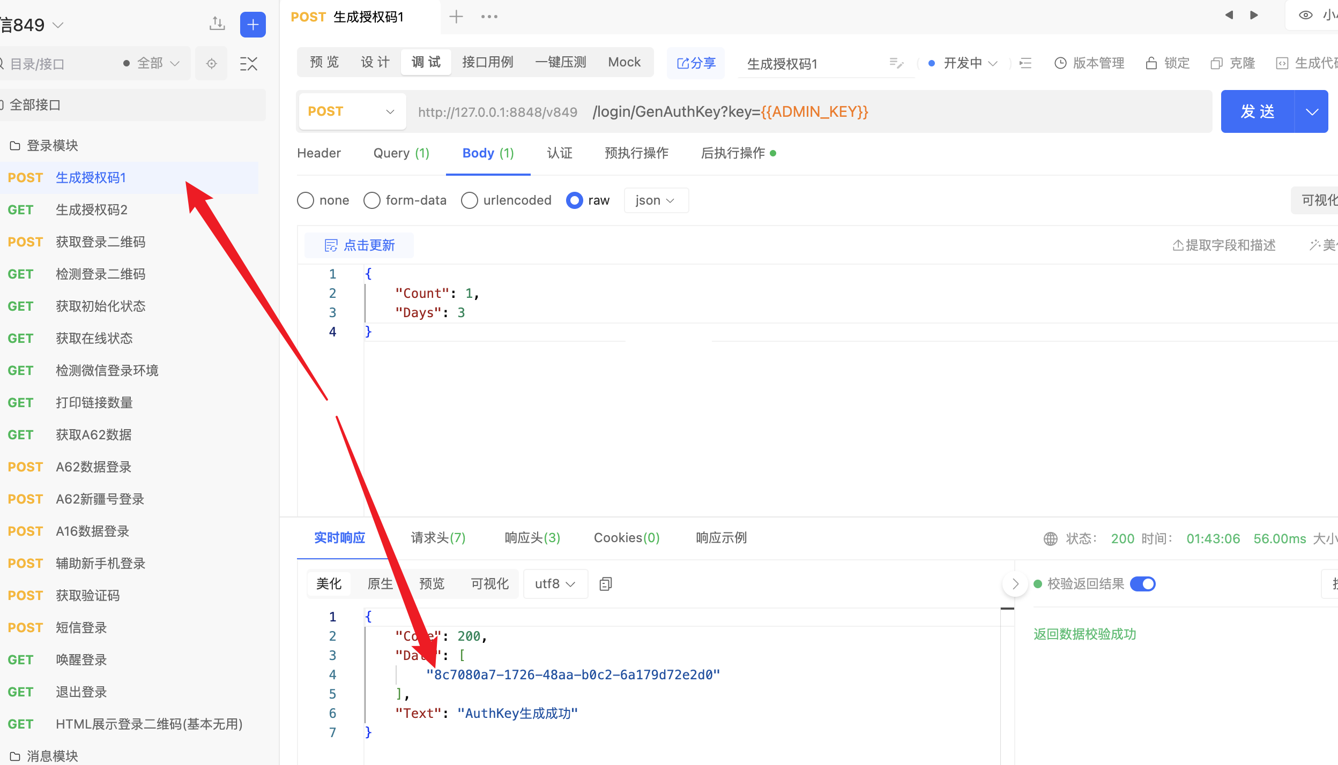This screenshot has width=1338, height=765.
Task: Click the 版本管理 clock icon
Action: click(x=1060, y=63)
